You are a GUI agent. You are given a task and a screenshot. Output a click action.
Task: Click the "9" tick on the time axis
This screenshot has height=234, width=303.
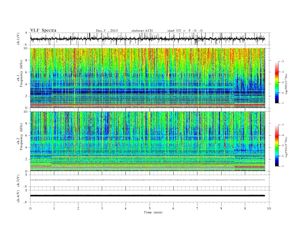tap(245, 208)
